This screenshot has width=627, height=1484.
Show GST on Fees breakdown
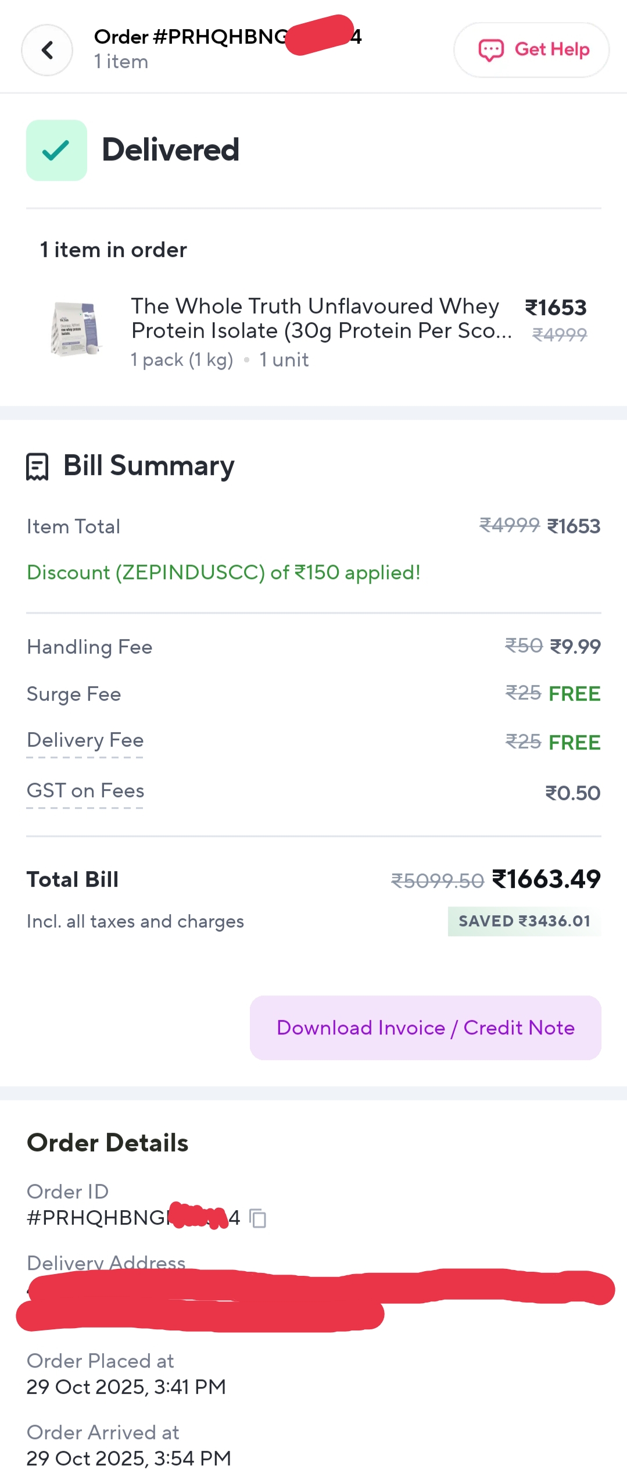(x=85, y=791)
